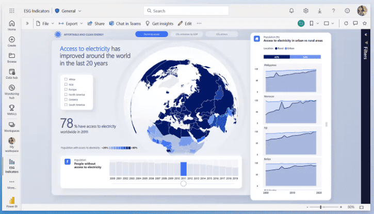Toggle Urban legend item
Screen dimensions: 374x214
pyautogui.click(x=289, y=48)
